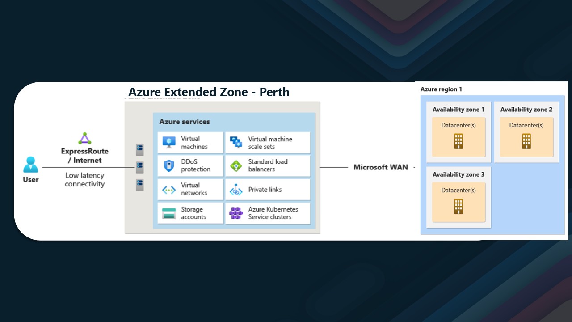Click the User person icon
This screenshot has height=322, width=572.
coord(31,165)
